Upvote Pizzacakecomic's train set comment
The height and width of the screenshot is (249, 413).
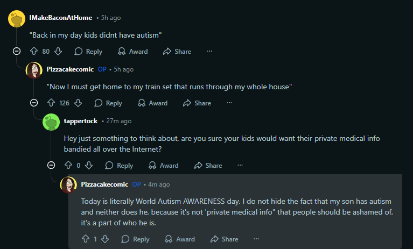(x=51, y=103)
